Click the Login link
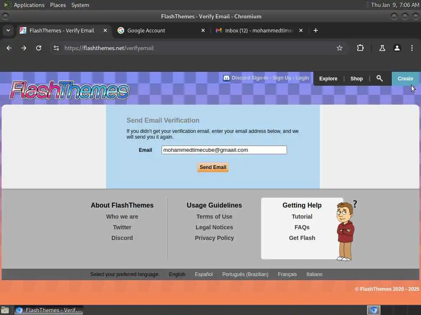 (x=302, y=78)
